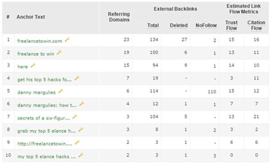This screenshot has width=271, height=164.
Task: Click key icon next to 'secrets of a six-figur...'
Action: coord(75,117)
